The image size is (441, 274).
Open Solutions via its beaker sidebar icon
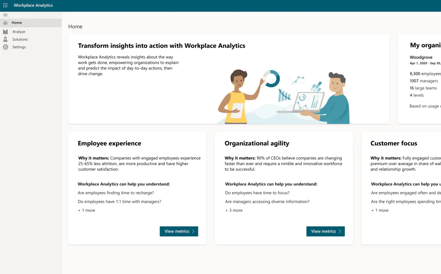coord(6,39)
